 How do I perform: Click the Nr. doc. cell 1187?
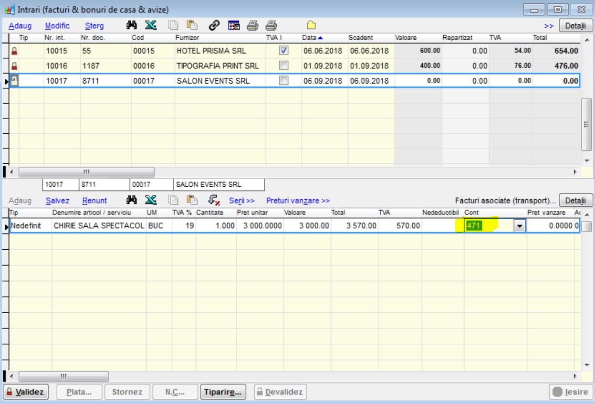click(x=105, y=66)
